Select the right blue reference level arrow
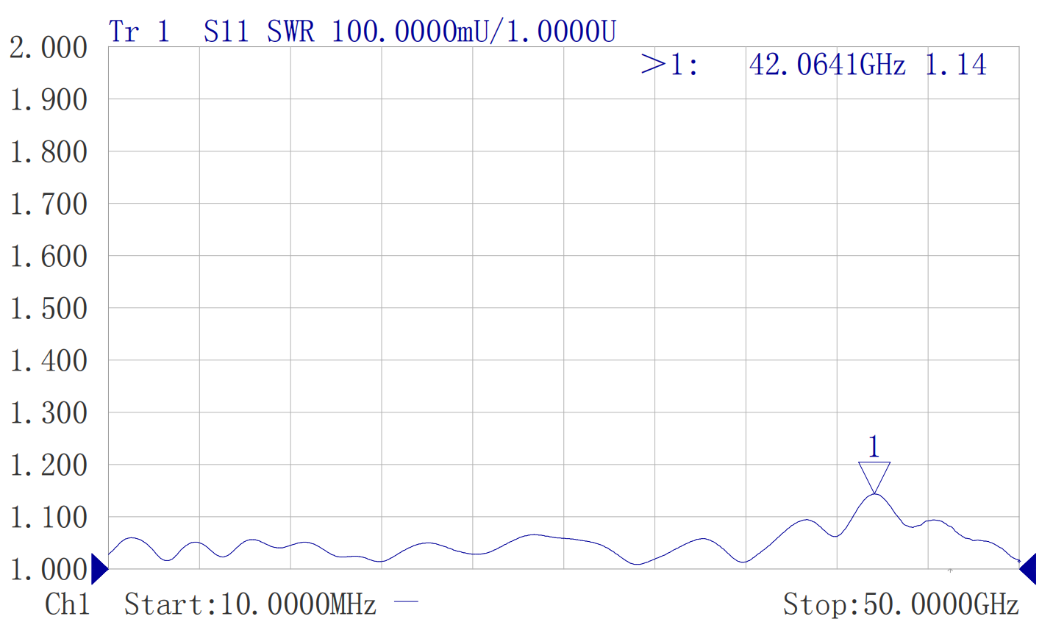Image resolution: width=1053 pixels, height=622 pixels. click(x=1028, y=568)
